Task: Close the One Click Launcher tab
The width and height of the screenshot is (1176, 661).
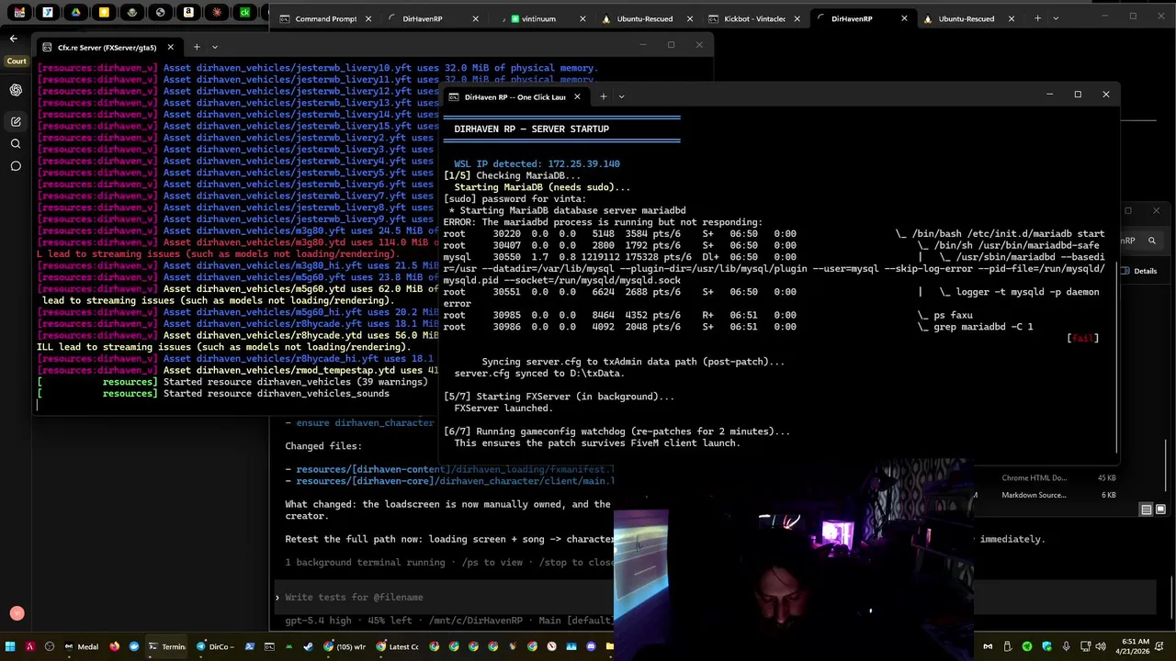Action: point(577,96)
